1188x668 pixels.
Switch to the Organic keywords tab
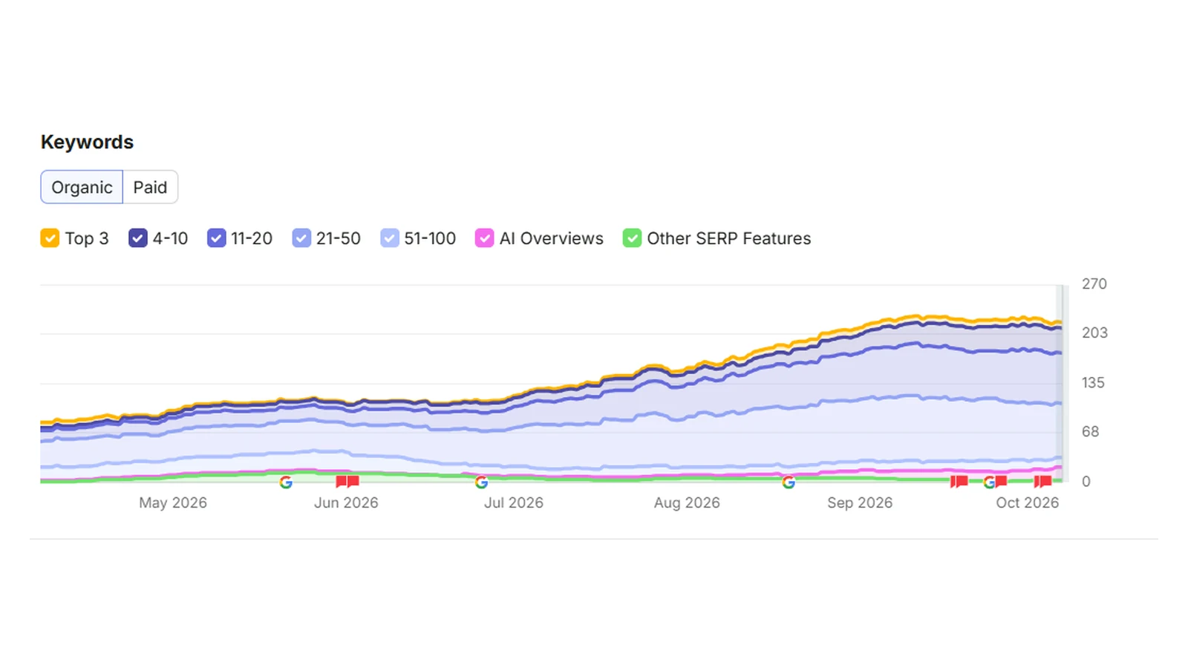click(x=82, y=187)
